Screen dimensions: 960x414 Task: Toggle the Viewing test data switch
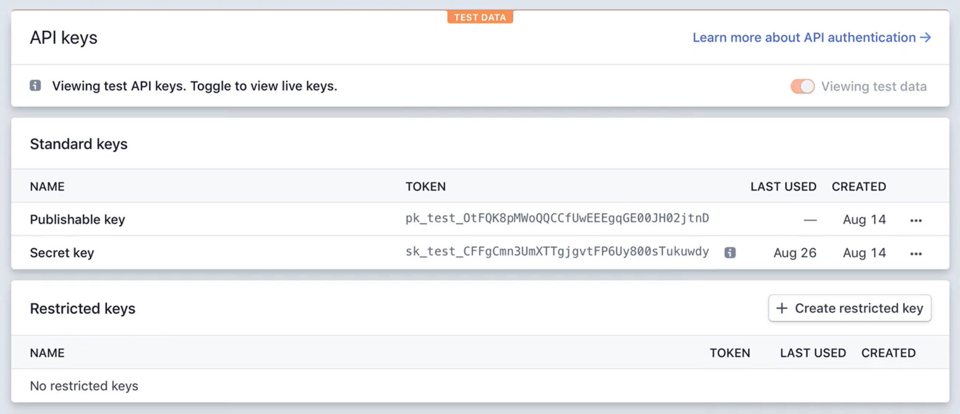point(802,87)
